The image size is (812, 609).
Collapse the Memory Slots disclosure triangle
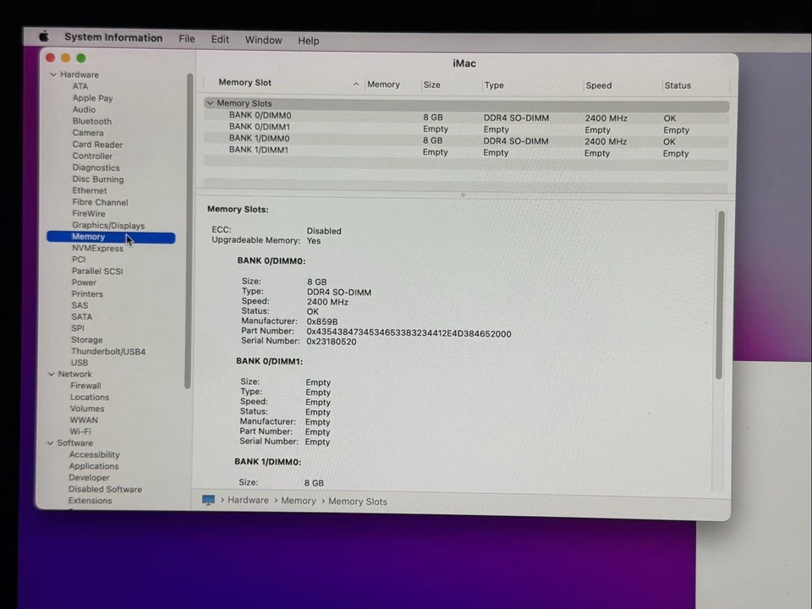210,102
